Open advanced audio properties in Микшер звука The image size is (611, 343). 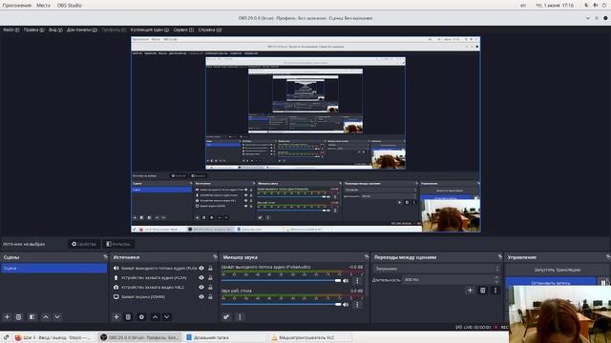(x=226, y=317)
